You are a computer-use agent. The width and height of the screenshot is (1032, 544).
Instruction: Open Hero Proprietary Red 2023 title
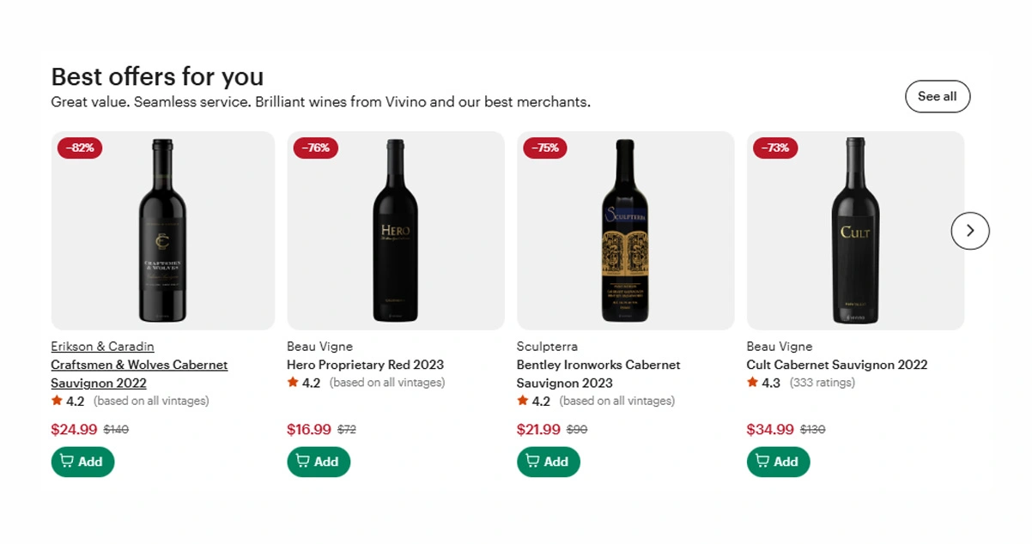click(365, 365)
